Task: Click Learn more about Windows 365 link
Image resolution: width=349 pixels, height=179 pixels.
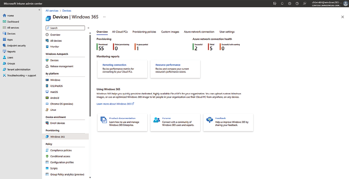Action: coord(115,104)
